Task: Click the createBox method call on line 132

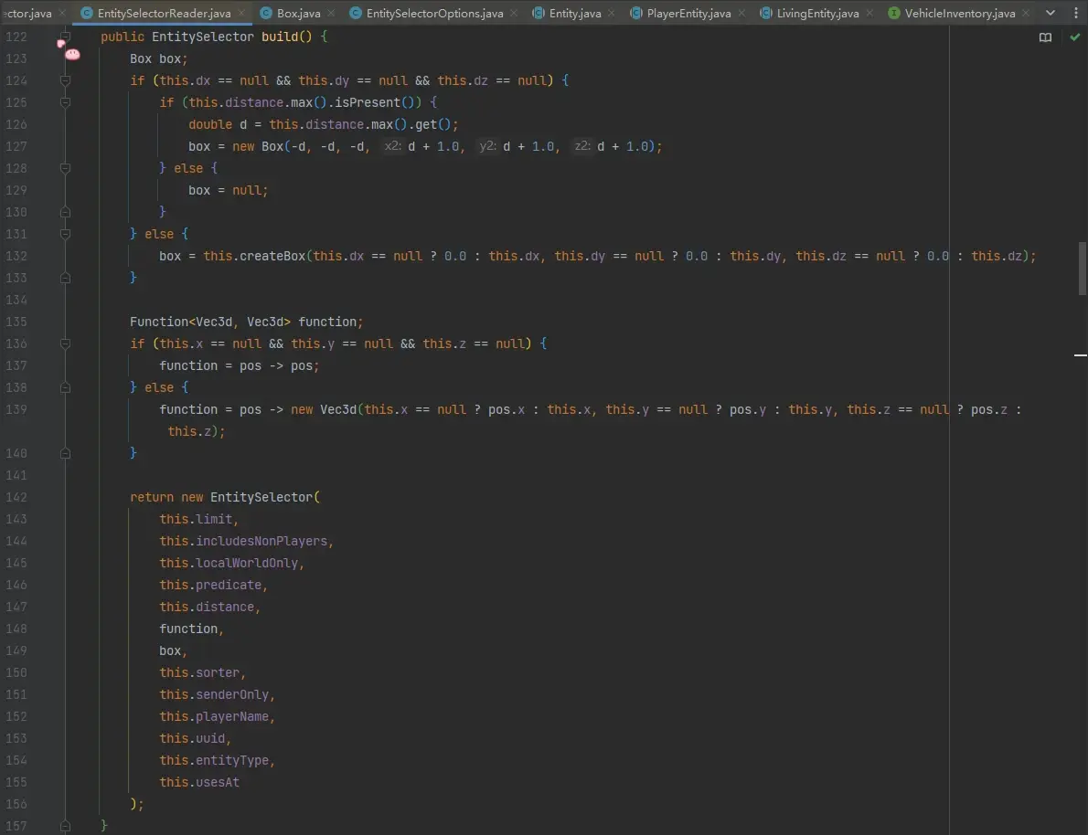Action: [272, 256]
